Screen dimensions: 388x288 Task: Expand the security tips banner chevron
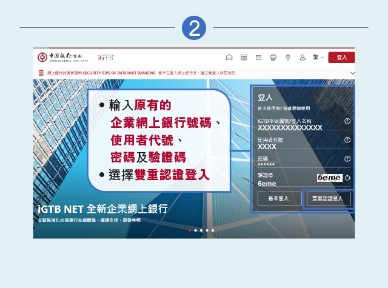point(352,73)
